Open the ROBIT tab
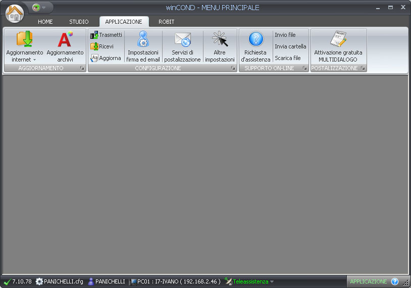This screenshot has height=288, width=411. (x=166, y=22)
